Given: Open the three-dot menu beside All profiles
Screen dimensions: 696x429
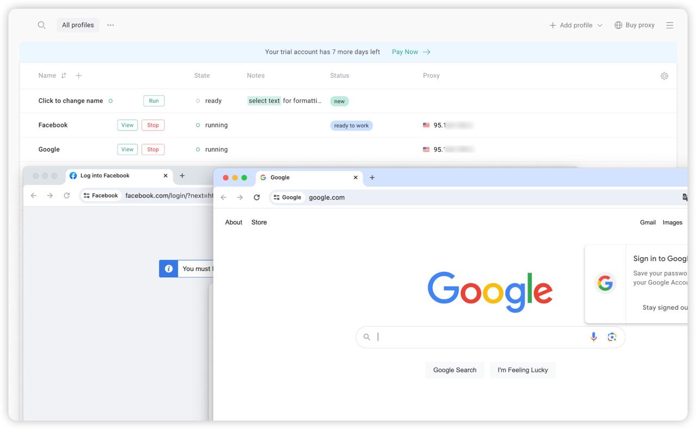Looking at the screenshot, I should 110,25.
